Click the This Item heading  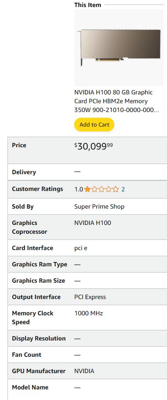(x=87, y=5)
